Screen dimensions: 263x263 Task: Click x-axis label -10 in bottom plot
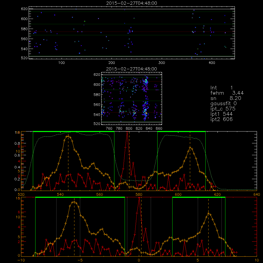(x=21, y=260)
